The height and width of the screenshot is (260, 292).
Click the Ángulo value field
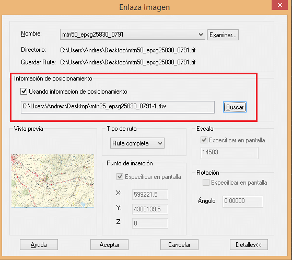[x=243, y=201]
